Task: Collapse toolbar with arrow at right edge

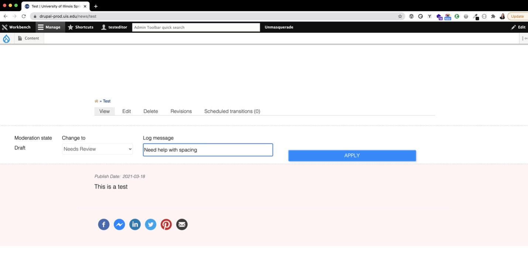Action: [x=524, y=38]
